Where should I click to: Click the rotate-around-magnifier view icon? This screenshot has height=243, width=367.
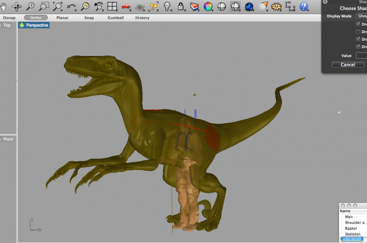coord(99,6)
